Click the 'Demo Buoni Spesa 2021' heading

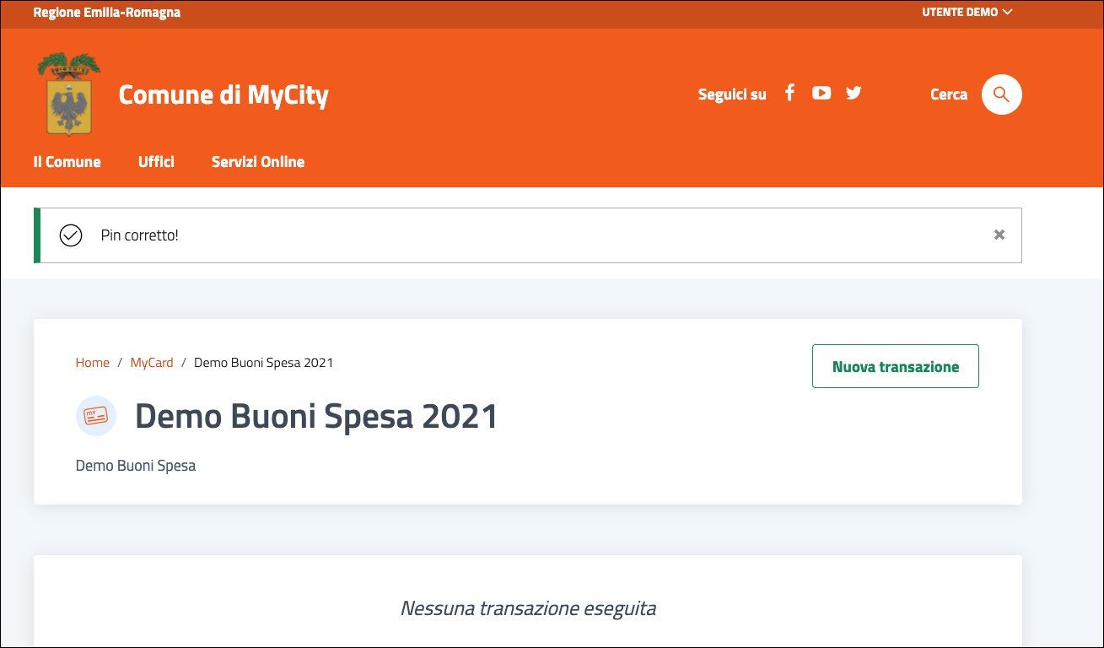[x=316, y=416]
